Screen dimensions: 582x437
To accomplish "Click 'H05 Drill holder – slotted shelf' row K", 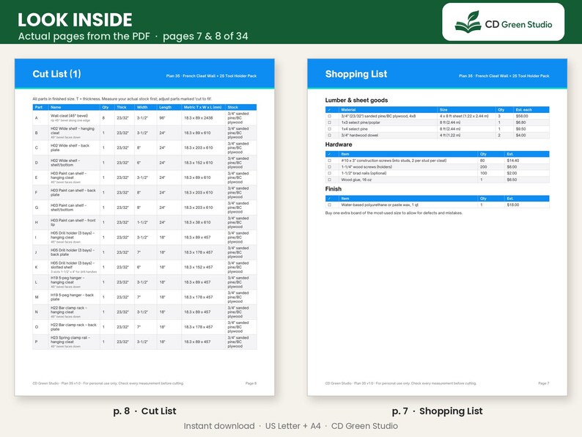I will click(x=73, y=265).
